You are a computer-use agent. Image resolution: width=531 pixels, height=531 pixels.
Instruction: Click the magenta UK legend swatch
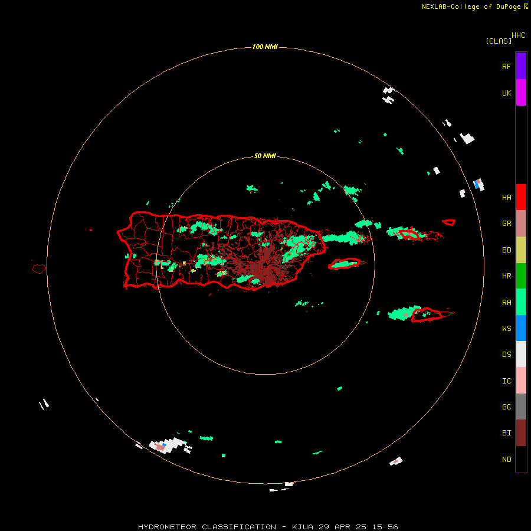pos(521,93)
